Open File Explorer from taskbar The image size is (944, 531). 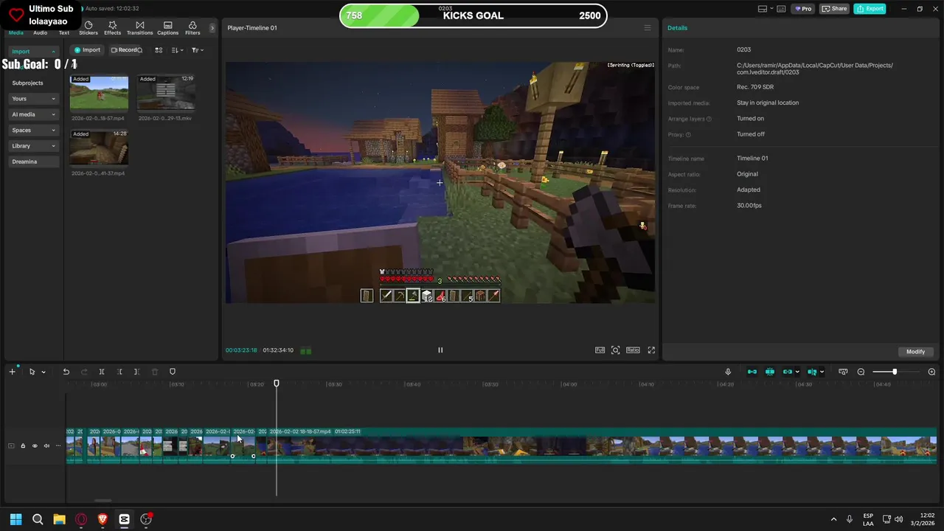(59, 519)
